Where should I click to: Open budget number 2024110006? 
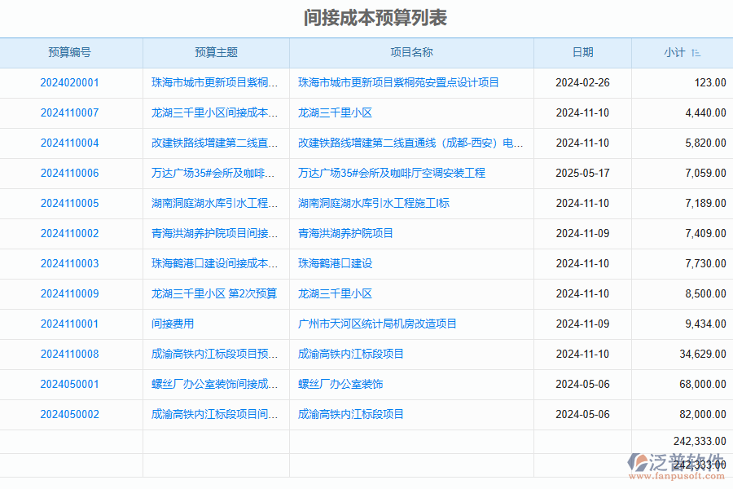point(70,173)
